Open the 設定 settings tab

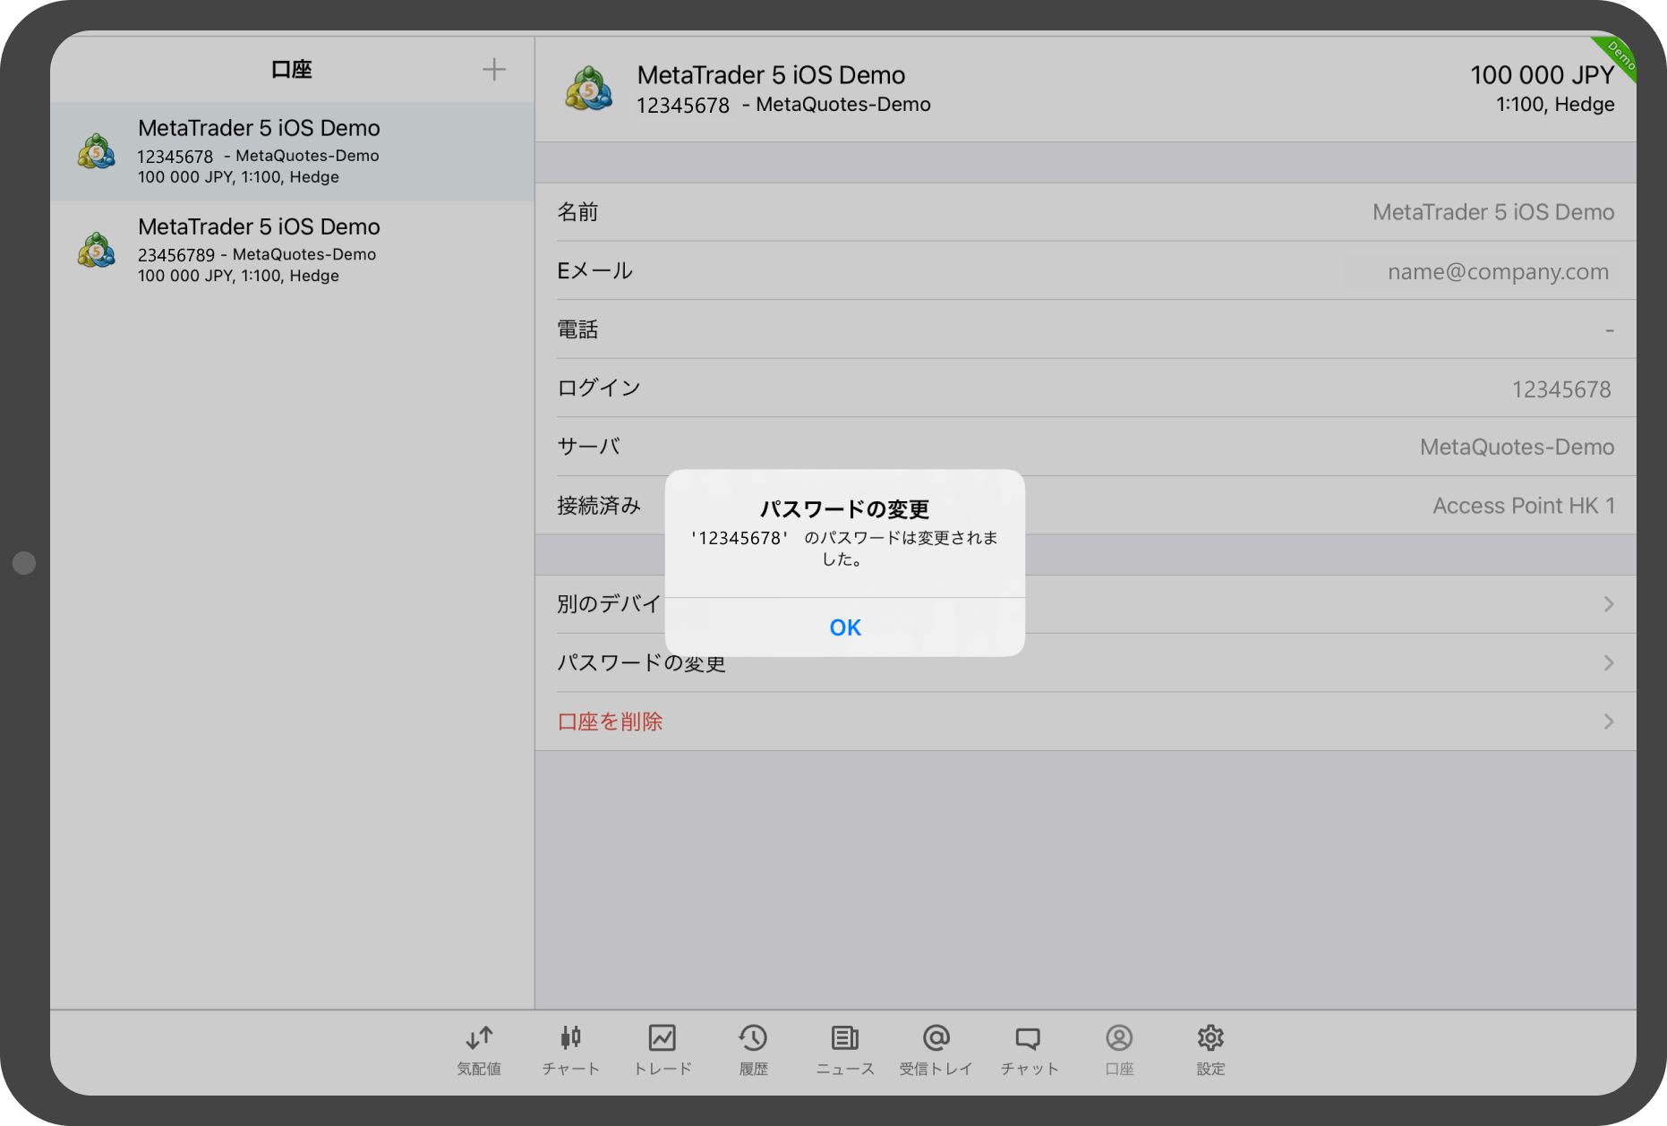coord(1210,1049)
